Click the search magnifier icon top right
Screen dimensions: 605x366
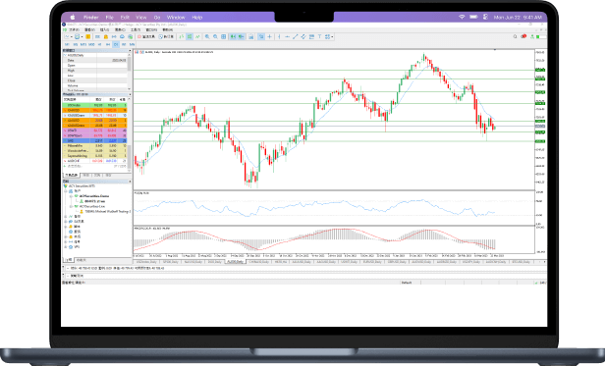(x=515, y=36)
